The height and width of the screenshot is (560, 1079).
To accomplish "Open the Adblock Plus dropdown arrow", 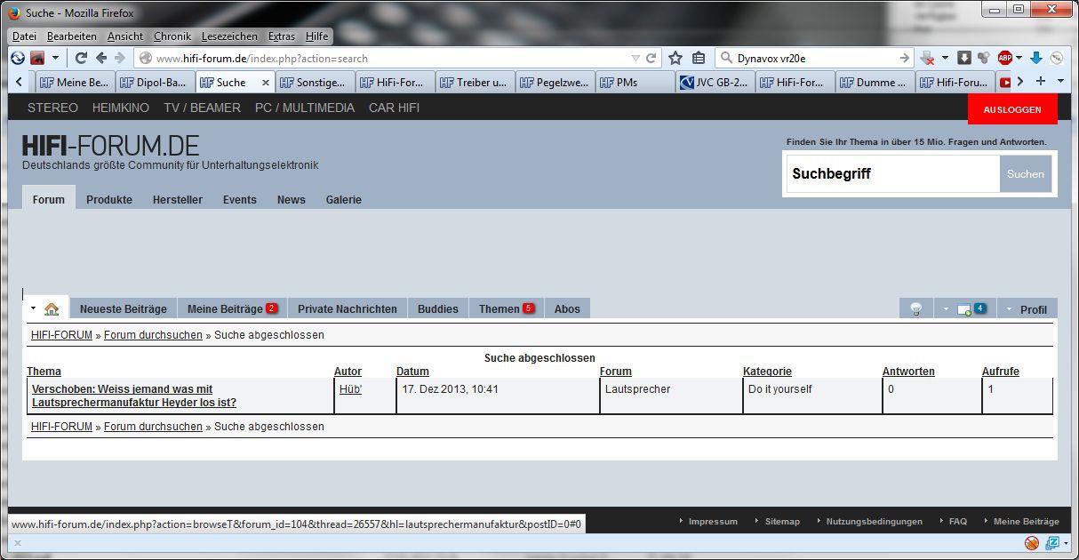I will [x=1019, y=58].
